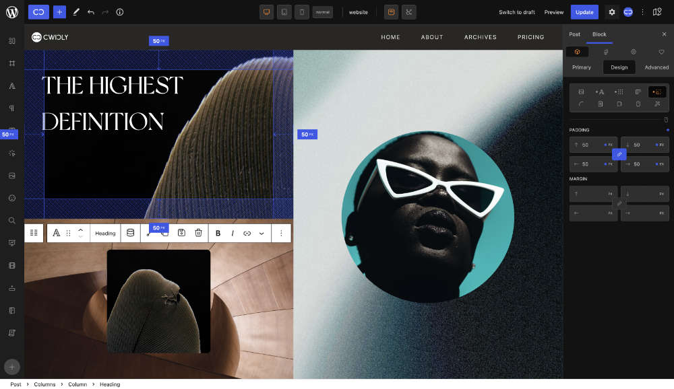Viewport: 674px width, 389px height.
Task: Click the circular target icon in sidebar
Action: [633, 52]
